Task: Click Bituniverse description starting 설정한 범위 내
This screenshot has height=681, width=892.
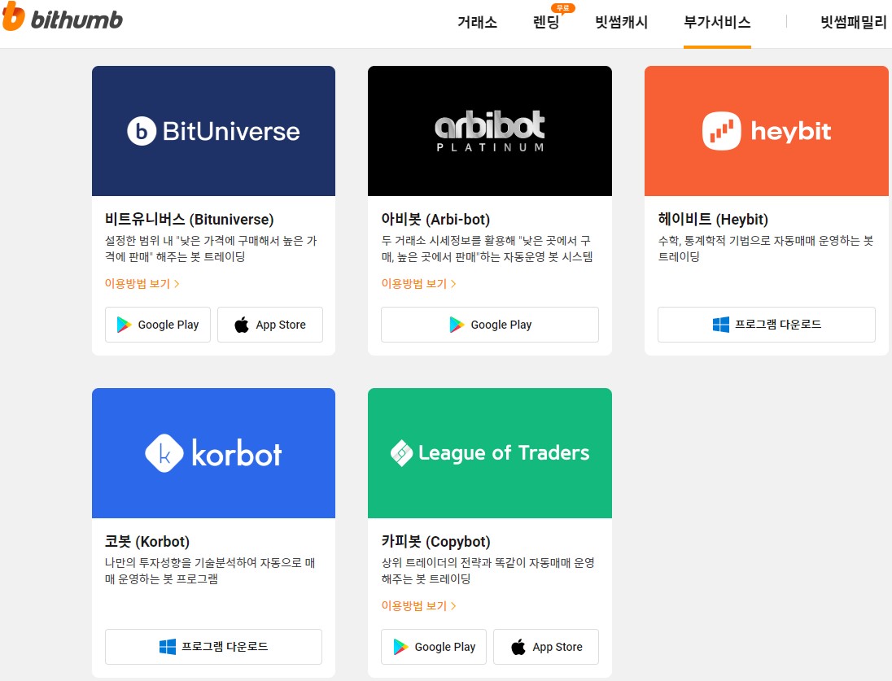Action: [211, 249]
